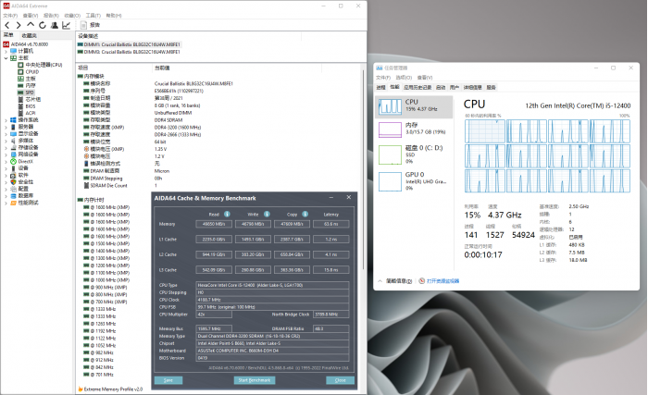Click the Start Benchmark button
Viewport: 648px width, 395px height.
255,380
